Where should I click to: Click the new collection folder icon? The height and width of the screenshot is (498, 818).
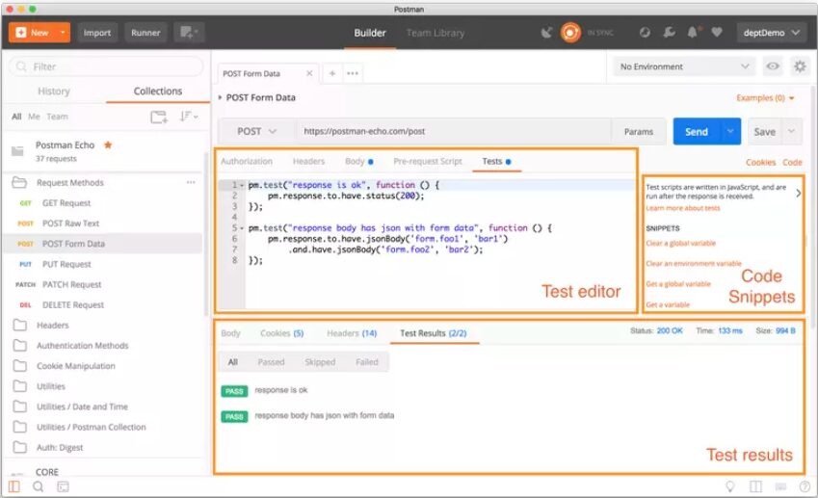point(159,117)
